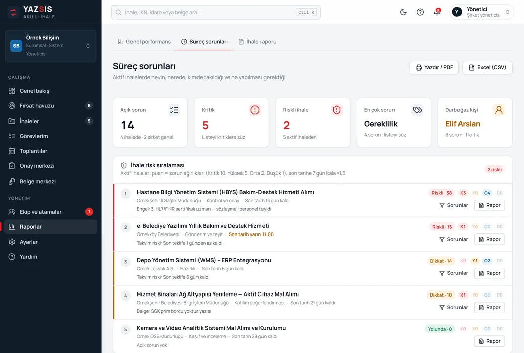
Task: Filter Sorunlar for Depo Yönetim Sistemi row
Action: pos(453,273)
